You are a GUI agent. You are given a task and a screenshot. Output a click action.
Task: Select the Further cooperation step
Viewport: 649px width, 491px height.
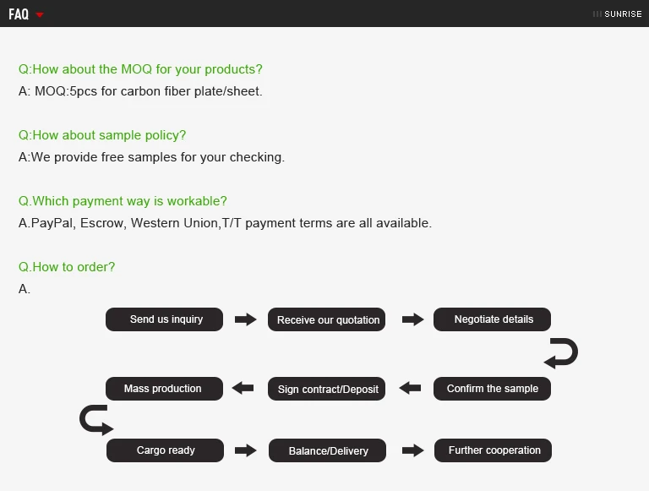[x=493, y=450]
